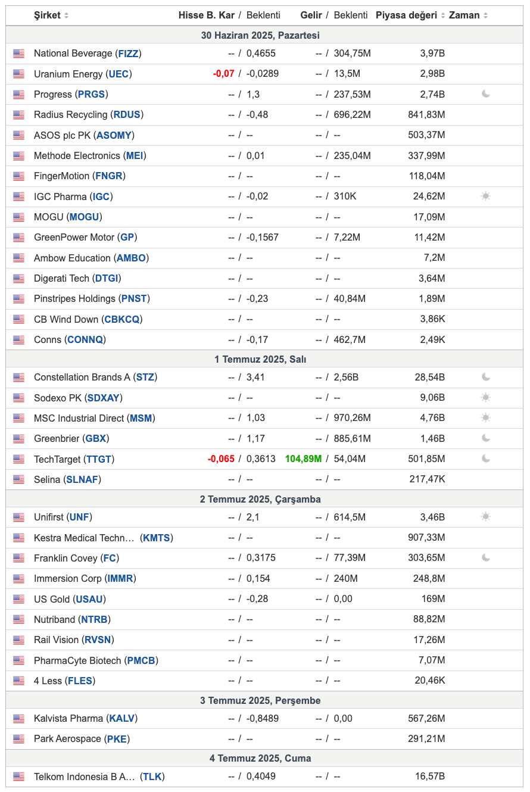
Task: Open the SDXAY ticker link
Action: point(103,398)
